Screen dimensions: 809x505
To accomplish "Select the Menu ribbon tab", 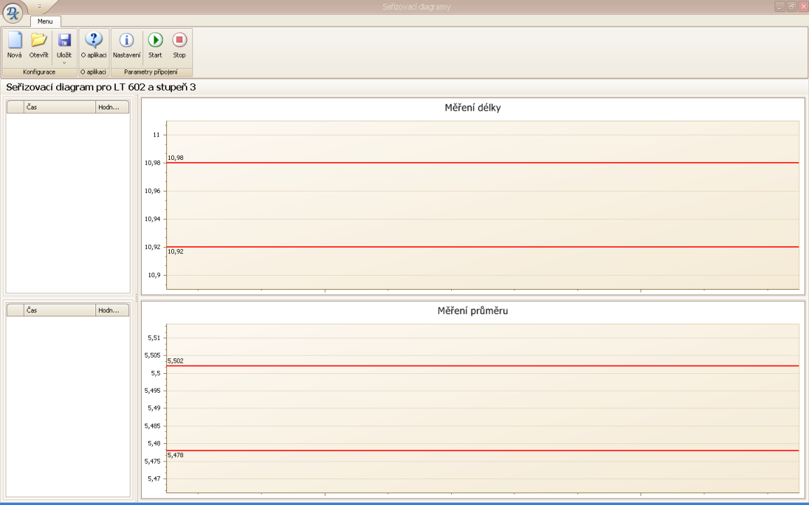I will (45, 21).
